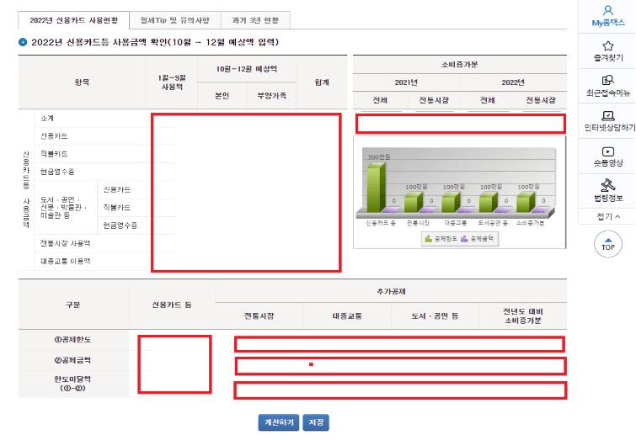Click the 저장 button
Screen dimensions: 636x440
click(316, 422)
